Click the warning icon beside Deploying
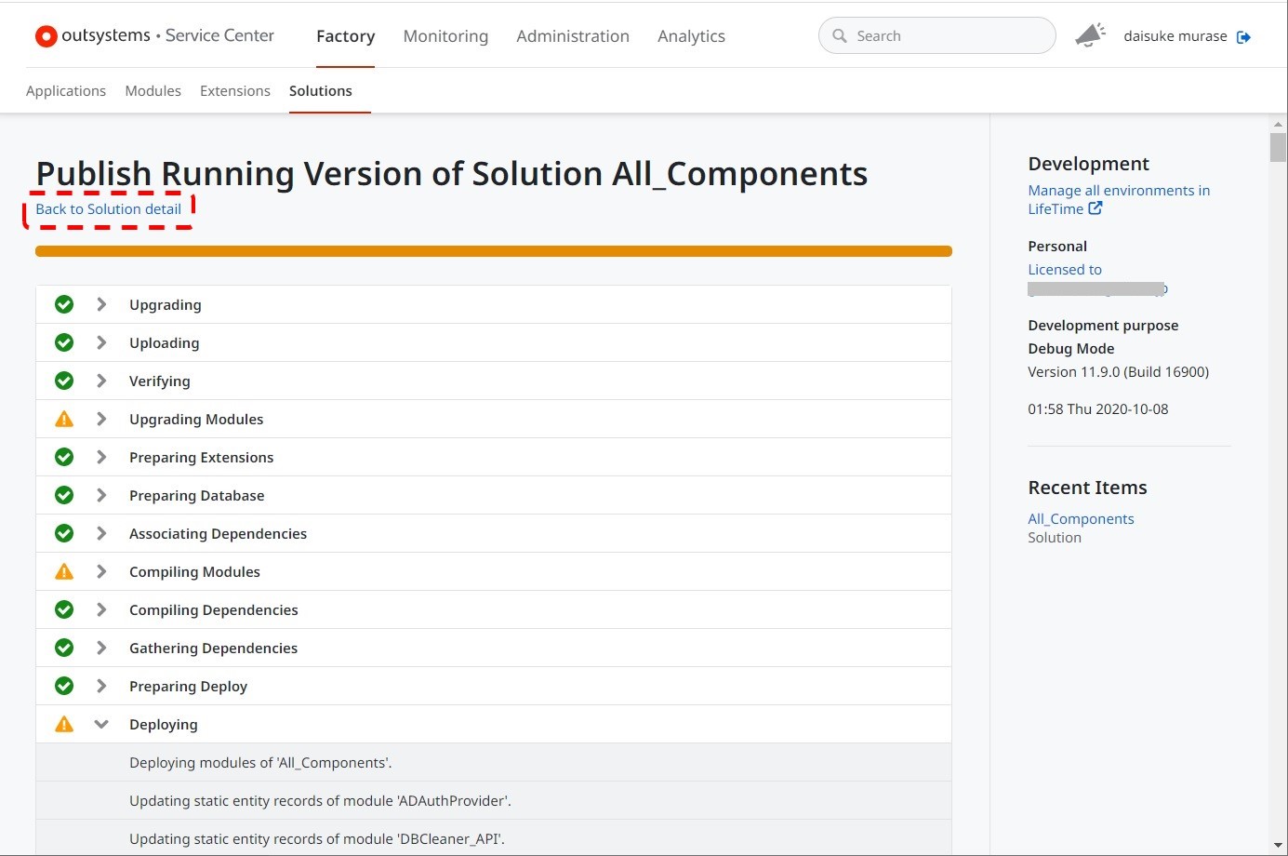This screenshot has width=1288, height=856. pos(64,725)
